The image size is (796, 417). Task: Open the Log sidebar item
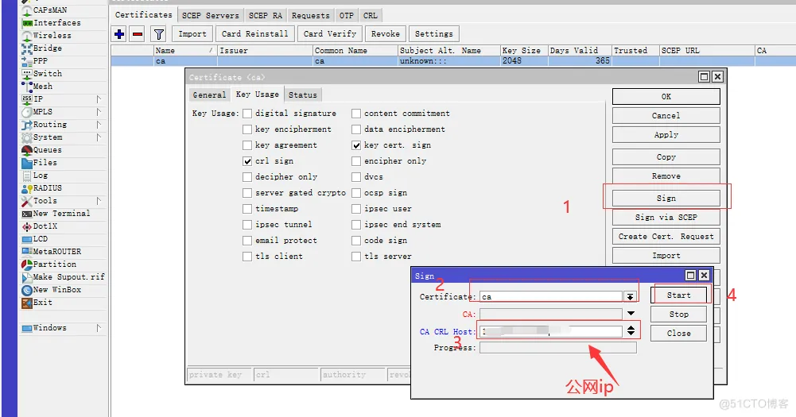[x=40, y=176]
